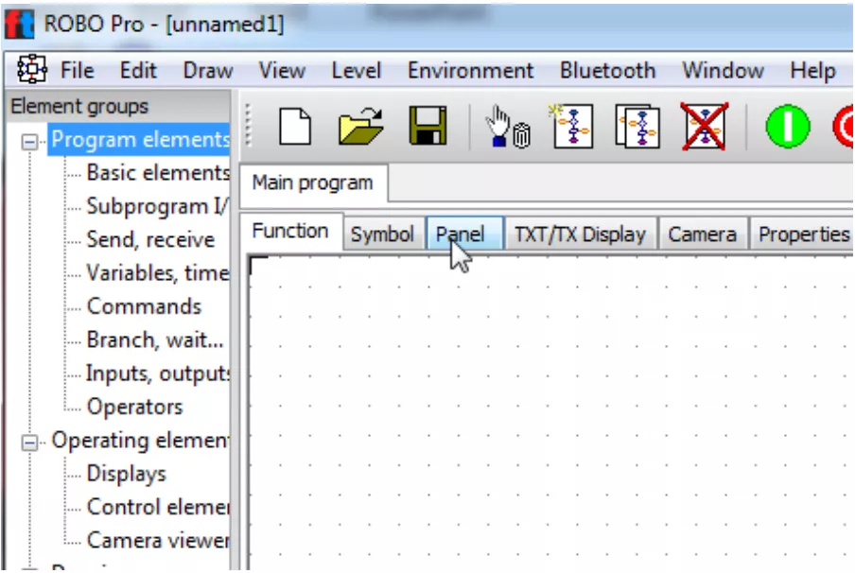Select Commands tree item
The width and height of the screenshot is (855, 573).
tap(144, 306)
